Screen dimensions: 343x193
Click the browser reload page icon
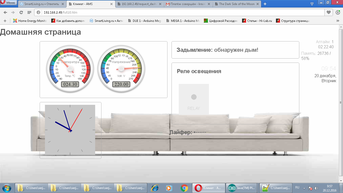pos(21,12)
